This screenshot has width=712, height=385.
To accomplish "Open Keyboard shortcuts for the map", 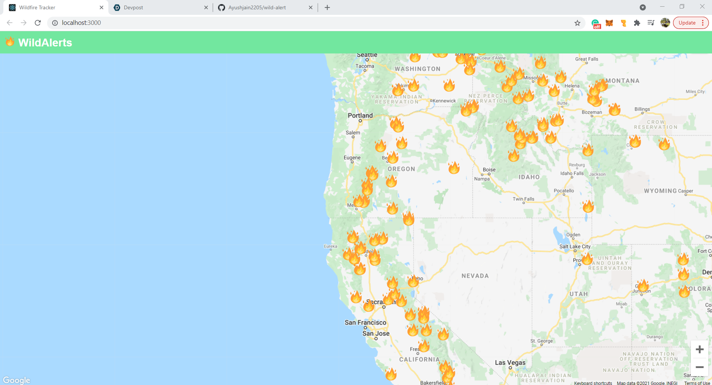I will (x=593, y=383).
